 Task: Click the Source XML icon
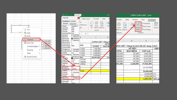[x=156, y=25]
